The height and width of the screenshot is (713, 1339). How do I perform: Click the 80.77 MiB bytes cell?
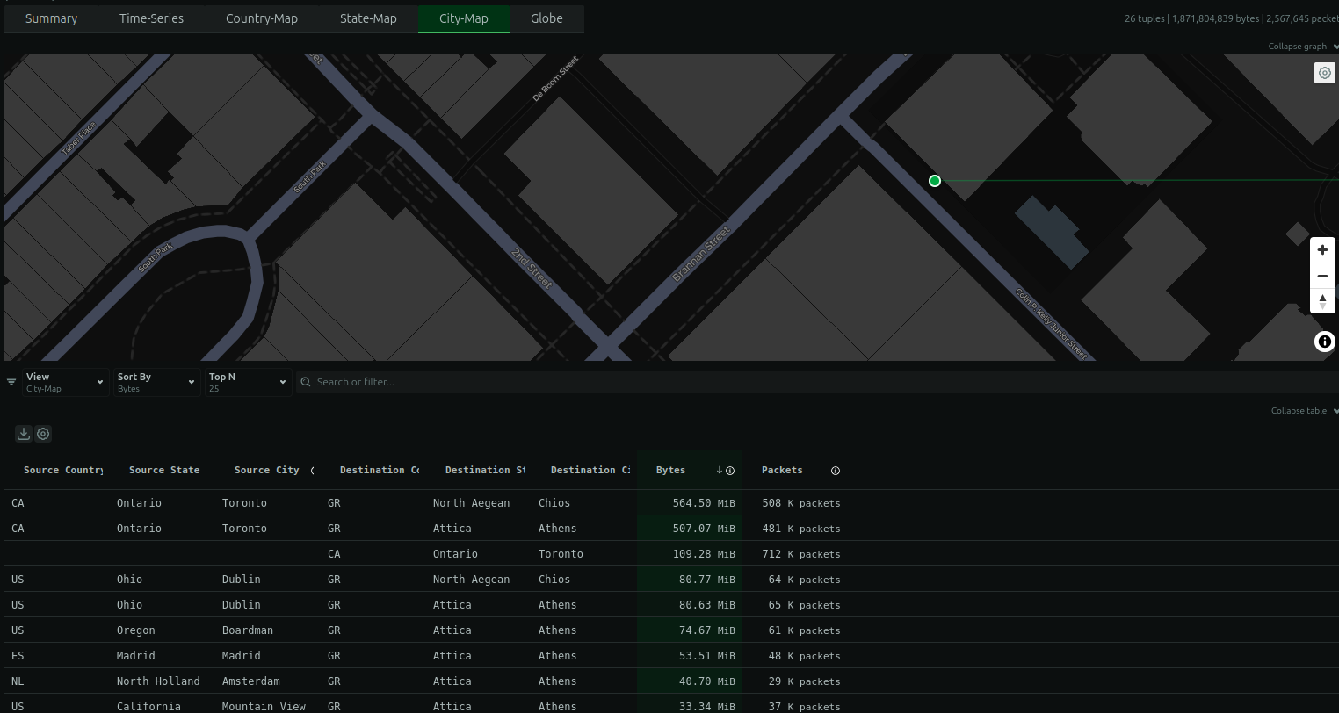tap(690, 580)
